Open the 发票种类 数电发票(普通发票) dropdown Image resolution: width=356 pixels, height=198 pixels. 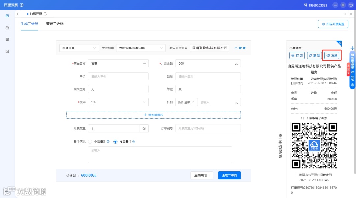click(x=141, y=48)
